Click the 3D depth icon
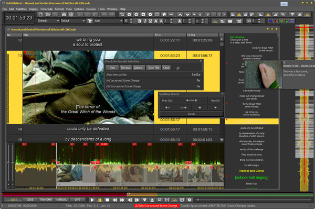 click(x=249, y=21)
